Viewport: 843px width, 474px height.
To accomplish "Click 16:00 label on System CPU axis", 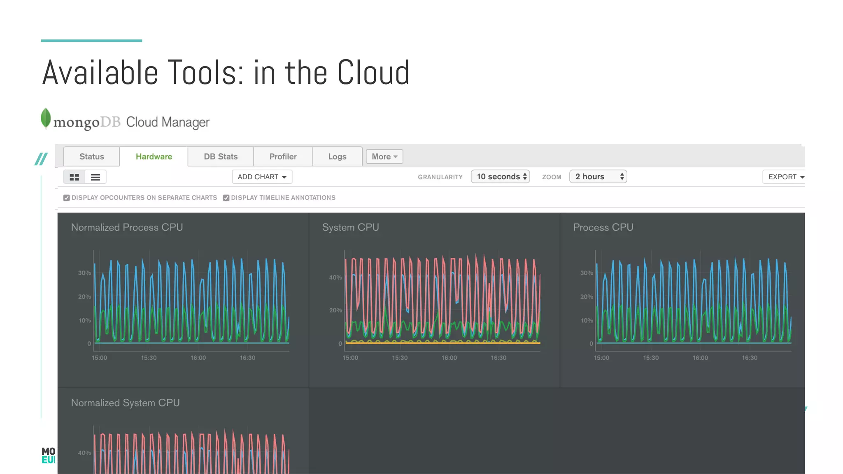I will (x=449, y=358).
